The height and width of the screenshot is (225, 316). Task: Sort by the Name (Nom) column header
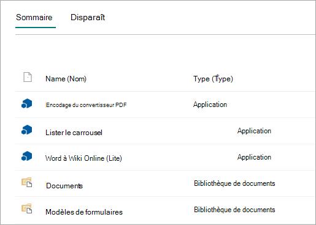coord(66,79)
